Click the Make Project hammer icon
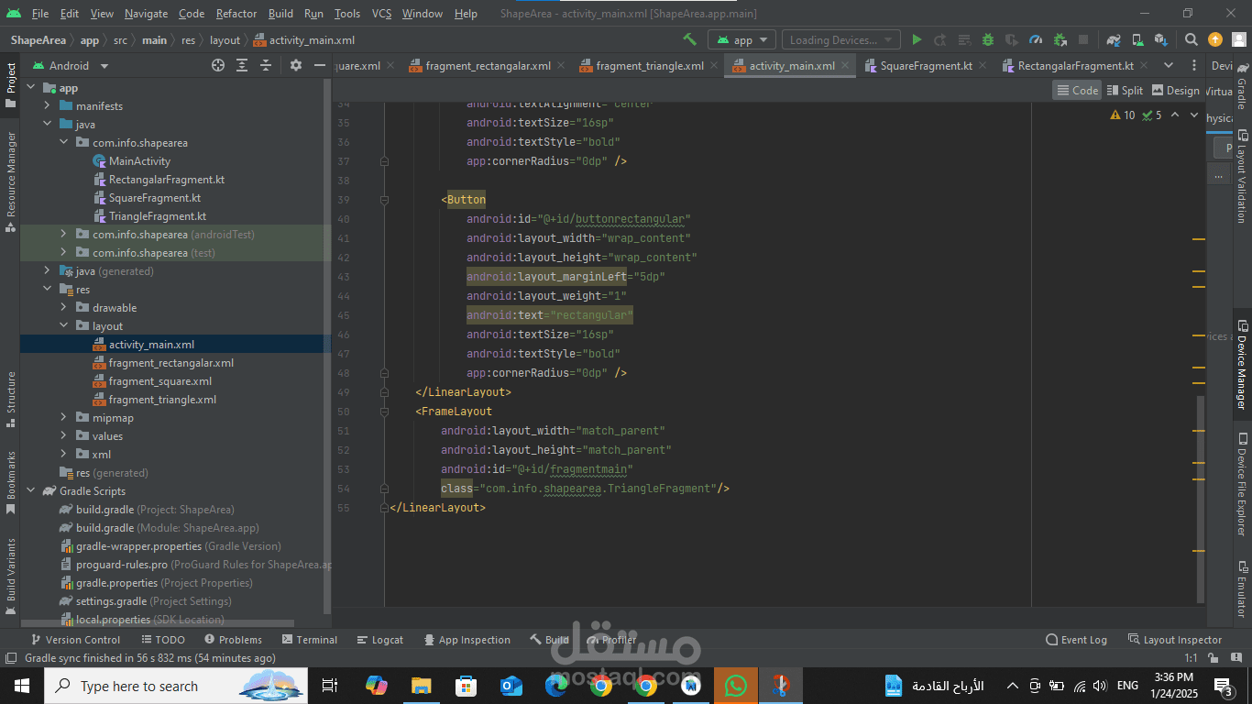1252x704 pixels. [x=689, y=39]
